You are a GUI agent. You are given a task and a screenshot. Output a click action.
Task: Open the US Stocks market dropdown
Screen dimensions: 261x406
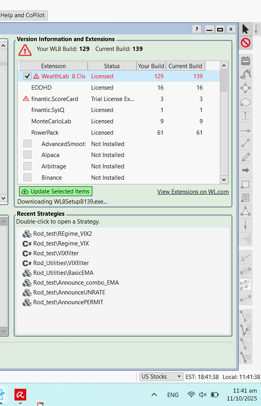[161, 377]
